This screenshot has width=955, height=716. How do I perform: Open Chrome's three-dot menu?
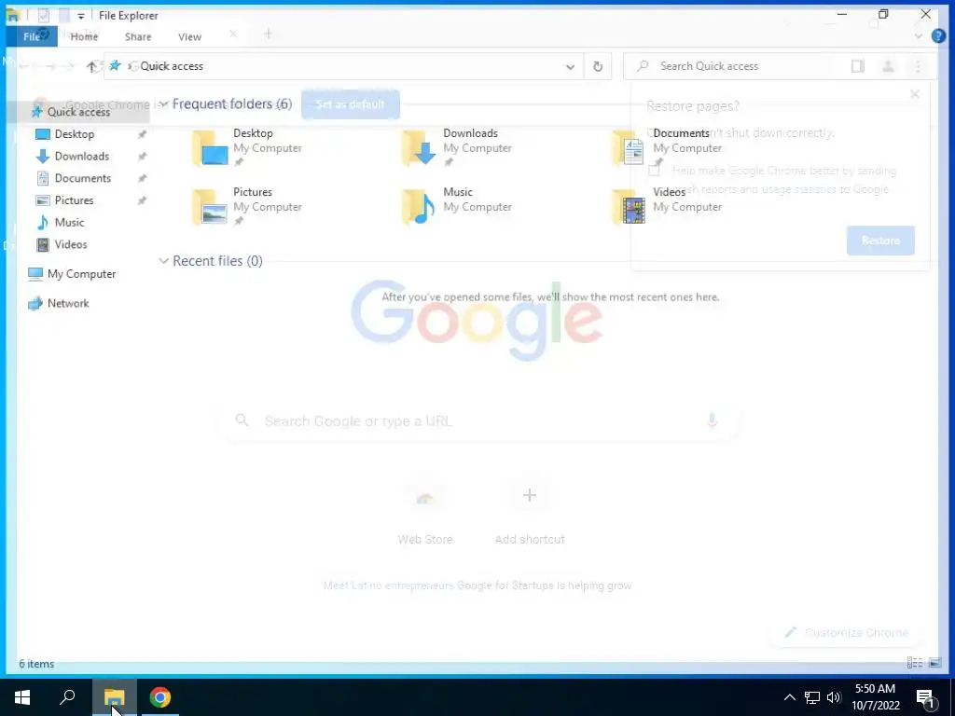[918, 66]
